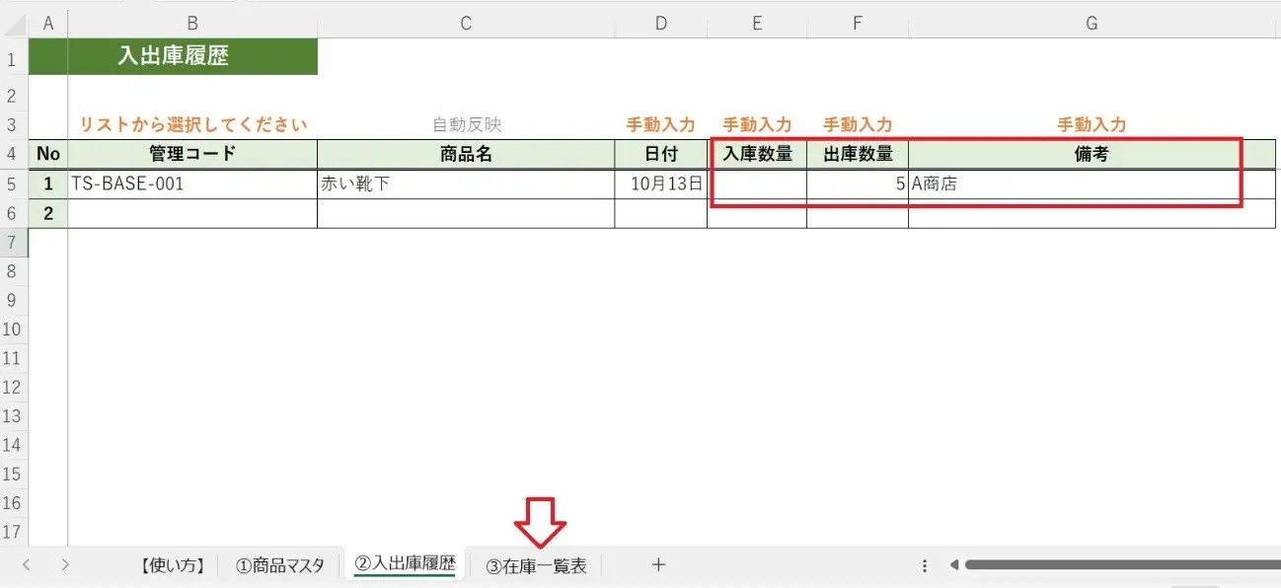Select column G header

pos(1092,24)
